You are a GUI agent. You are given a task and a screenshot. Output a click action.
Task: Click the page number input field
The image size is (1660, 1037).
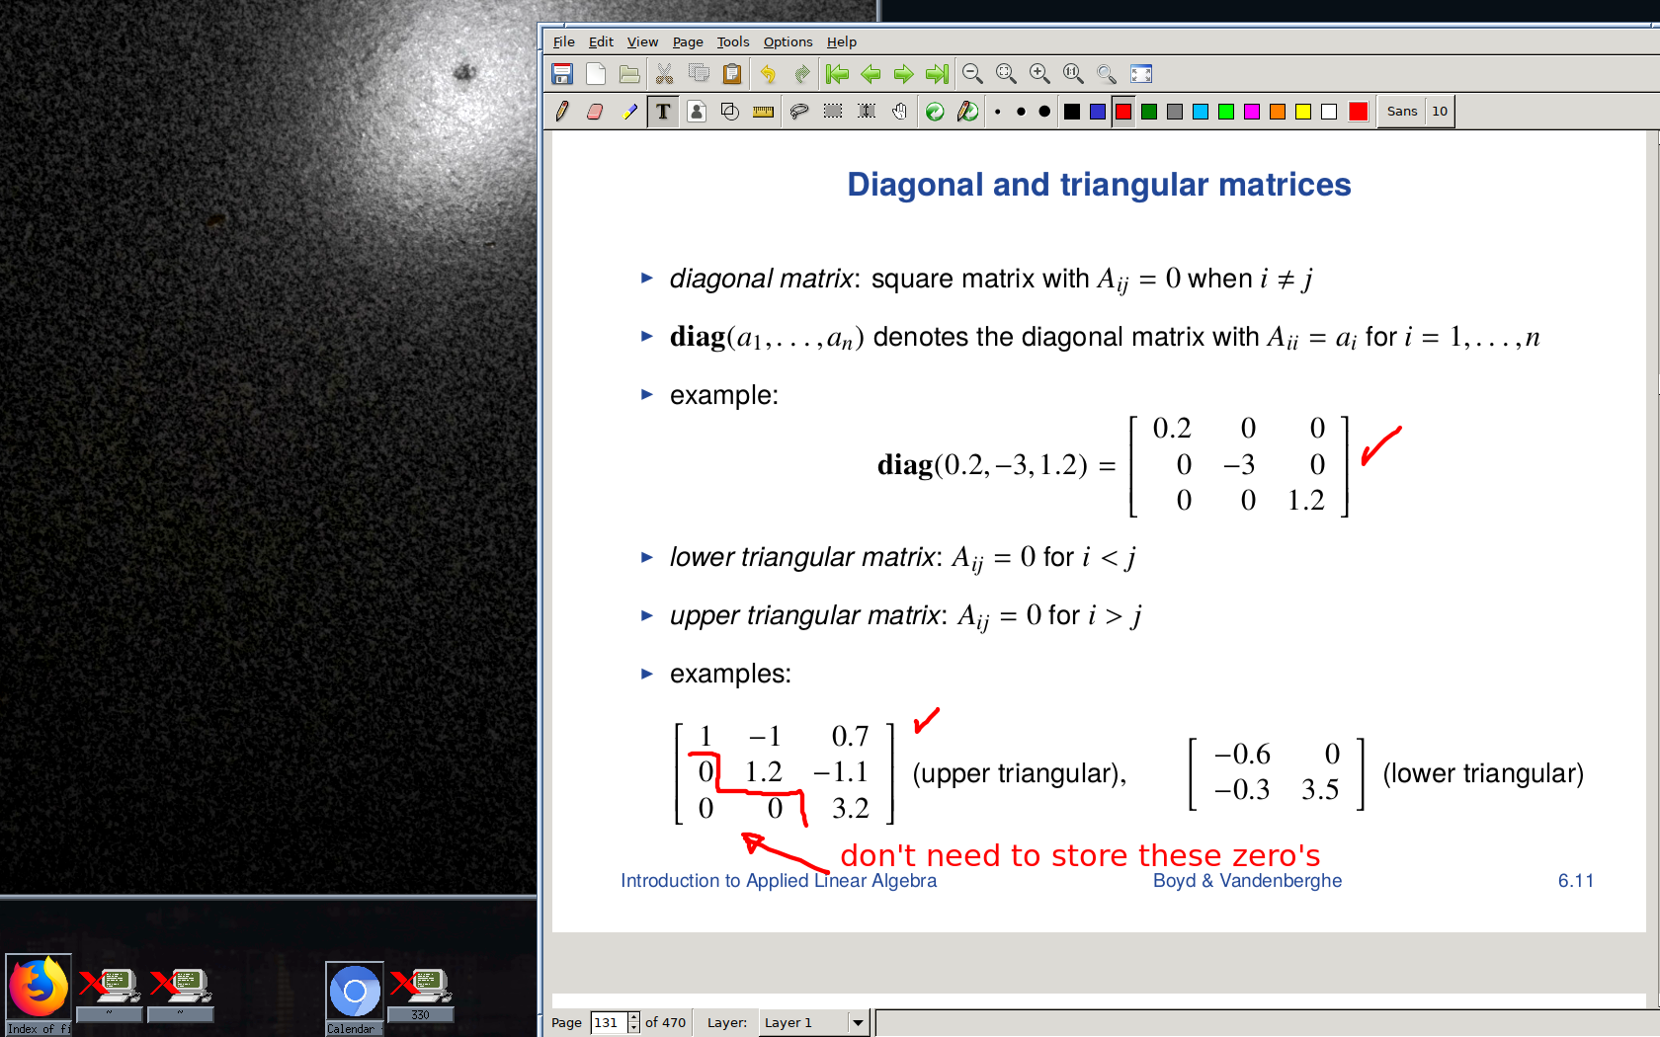[608, 1023]
